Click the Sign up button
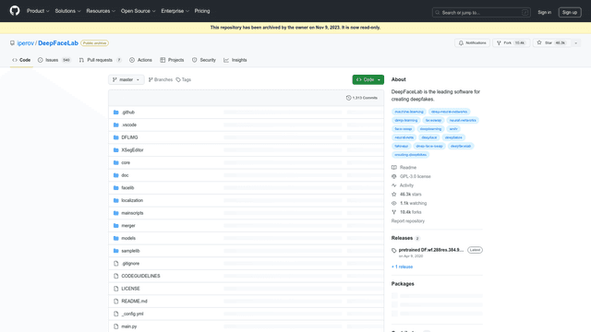 [570, 12]
